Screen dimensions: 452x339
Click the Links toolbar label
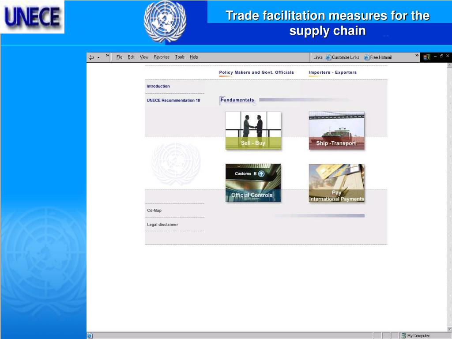click(x=318, y=57)
